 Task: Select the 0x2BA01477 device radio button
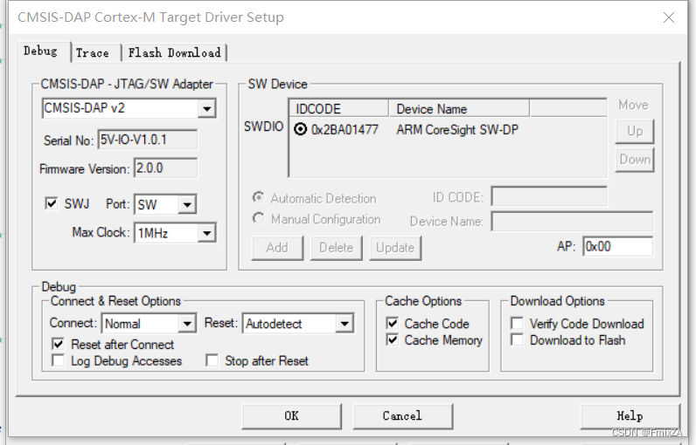301,129
